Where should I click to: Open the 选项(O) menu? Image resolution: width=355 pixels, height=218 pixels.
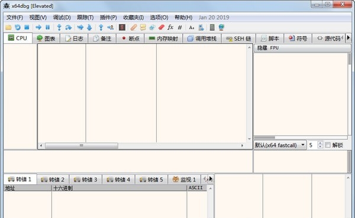(x=159, y=17)
